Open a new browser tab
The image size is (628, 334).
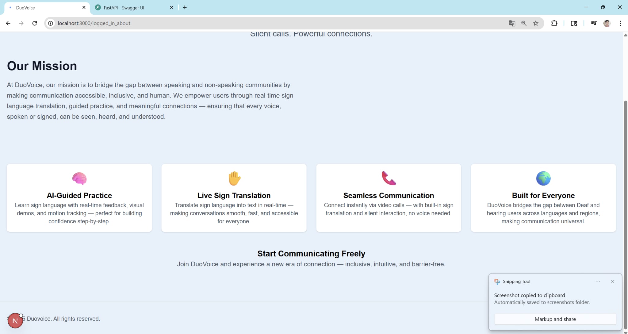pyautogui.click(x=185, y=7)
